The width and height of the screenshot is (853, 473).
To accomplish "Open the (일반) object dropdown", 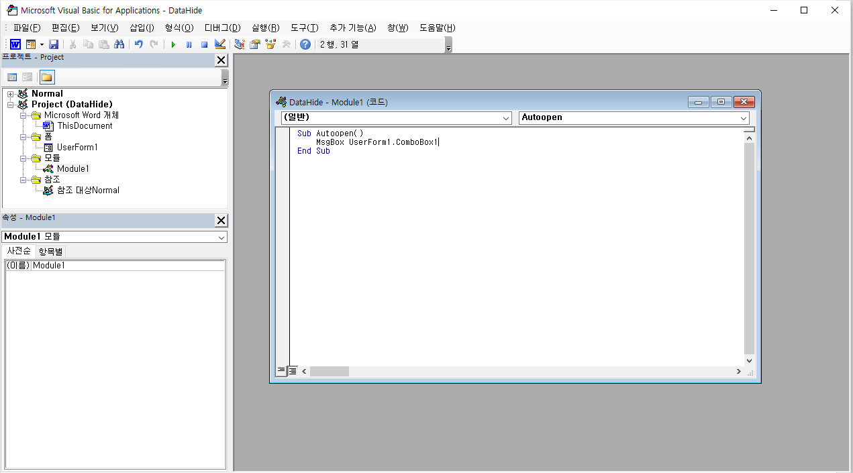I will pyautogui.click(x=506, y=118).
